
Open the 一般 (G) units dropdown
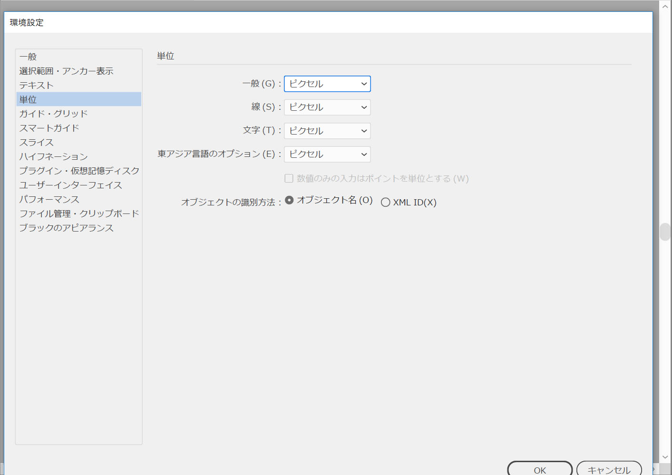(327, 84)
